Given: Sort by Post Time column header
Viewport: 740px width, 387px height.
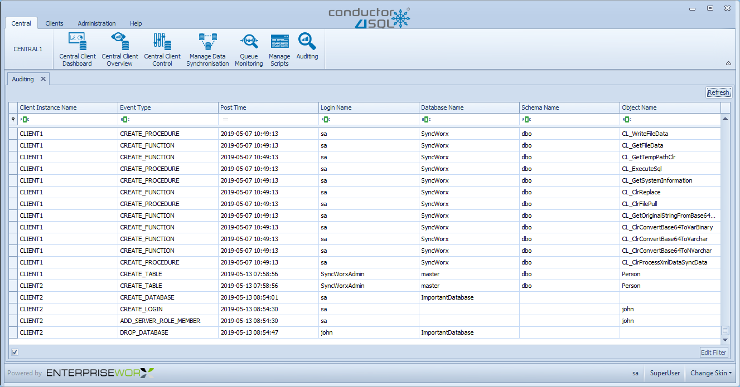Looking at the screenshot, I should click(x=268, y=107).
